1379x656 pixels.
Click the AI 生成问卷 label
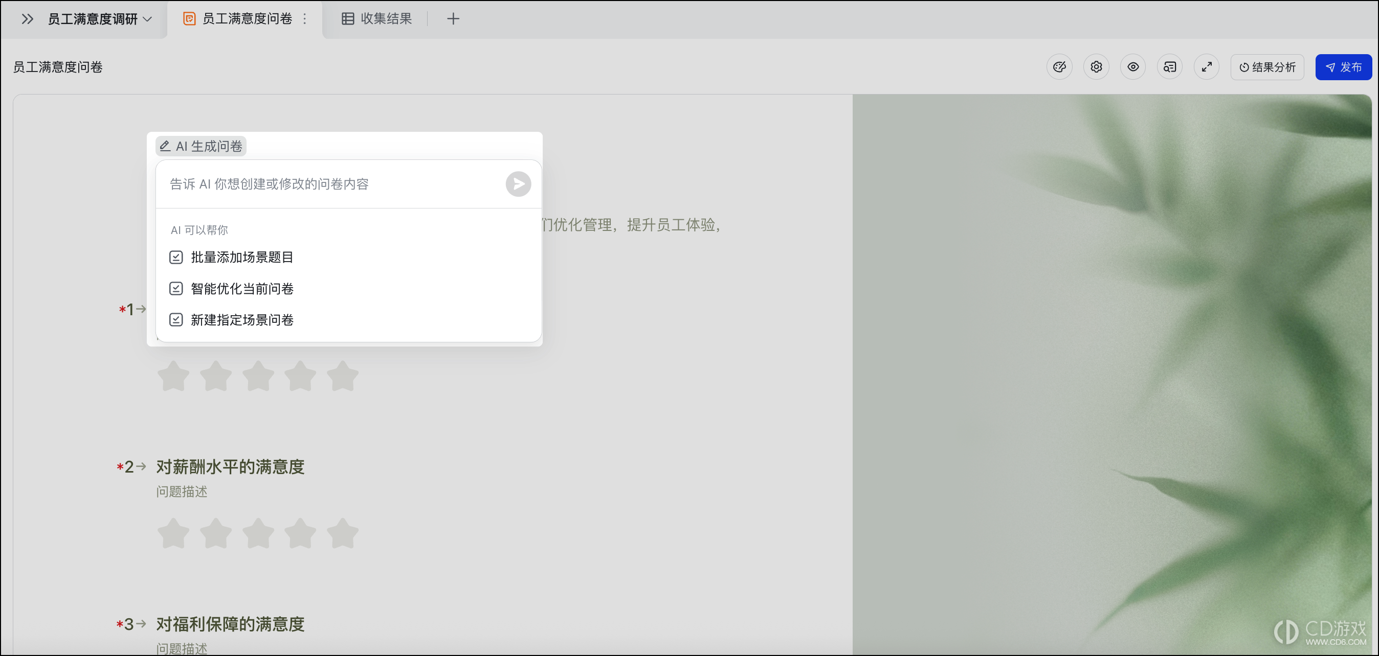click(201, 146)
